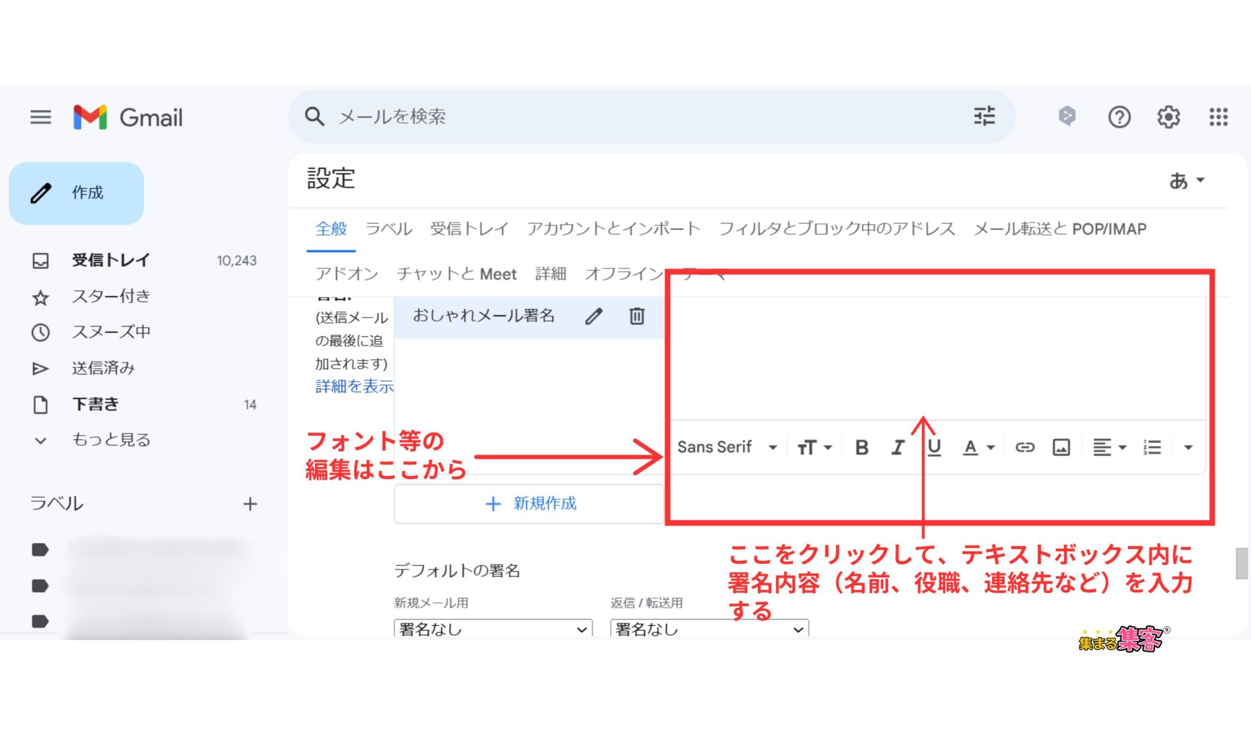Switch to the アドオン tab
Screen dimensions: 1251x750
click(x=346, y=274)
